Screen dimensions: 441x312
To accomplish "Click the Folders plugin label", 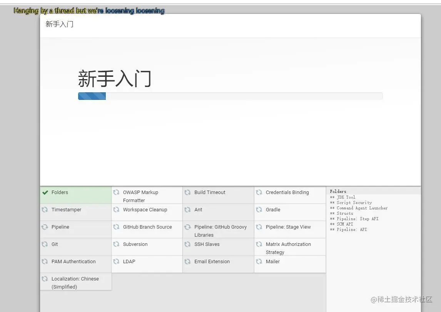I will [60, 193].
